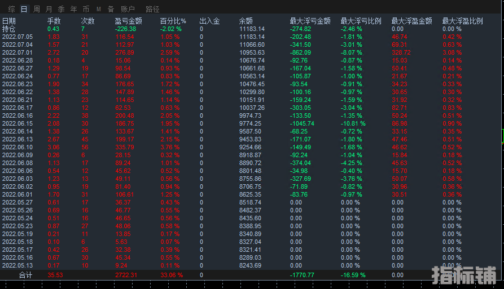The height and width of the screenshot is (289, 504).
Task: Click the 持仓 position row label
Action: (x=9, y=29)
